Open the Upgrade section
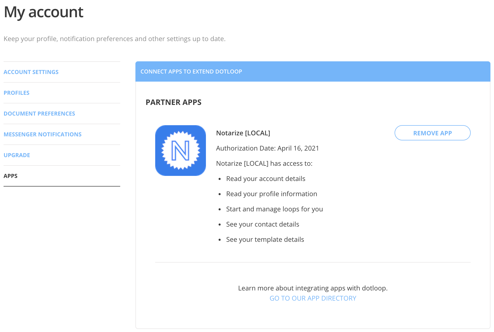 tap(17, 155)
